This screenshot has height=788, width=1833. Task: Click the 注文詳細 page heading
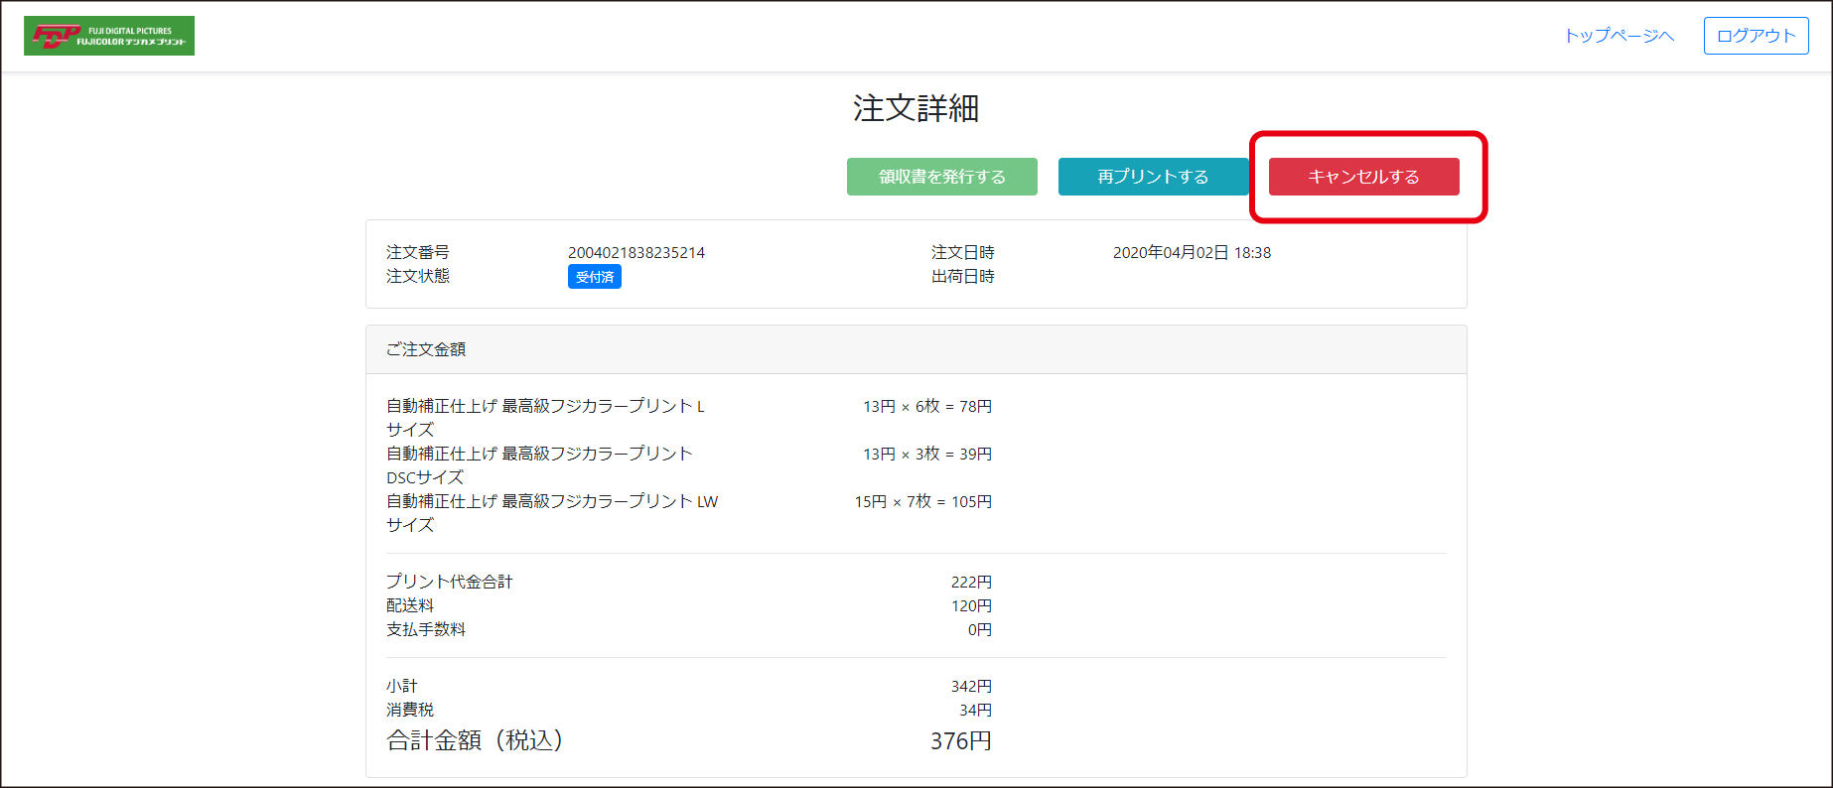pos(916,108)
